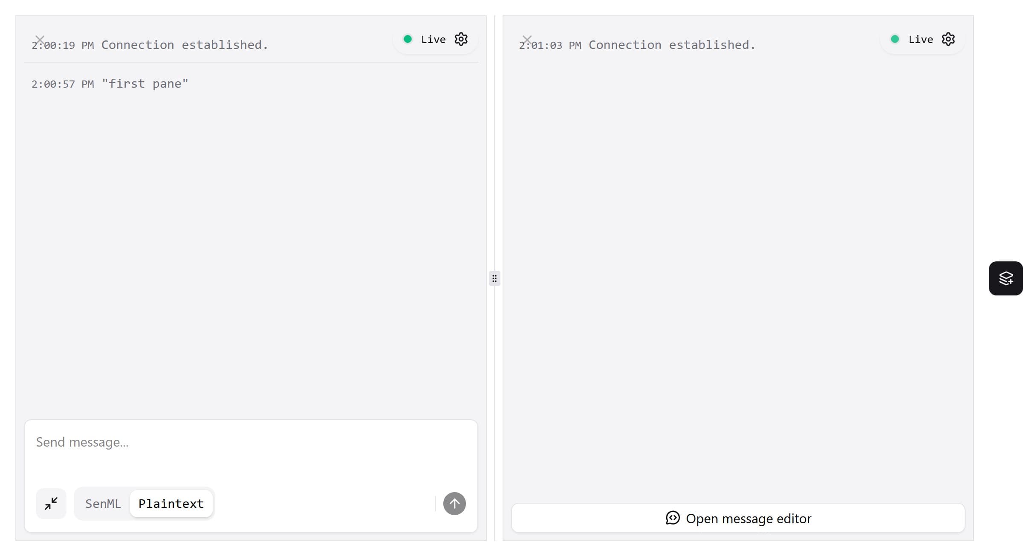
Task: Focus the Send message text field
Action: (x=251, y=451)
